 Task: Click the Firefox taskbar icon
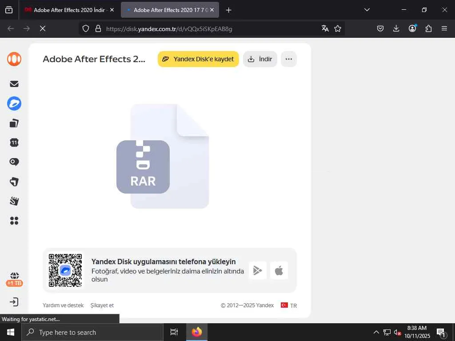point(197,332)
